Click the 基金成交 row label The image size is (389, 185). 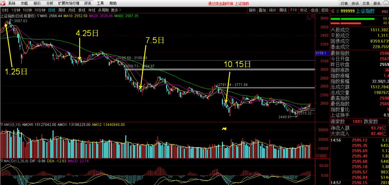point(340,47)
